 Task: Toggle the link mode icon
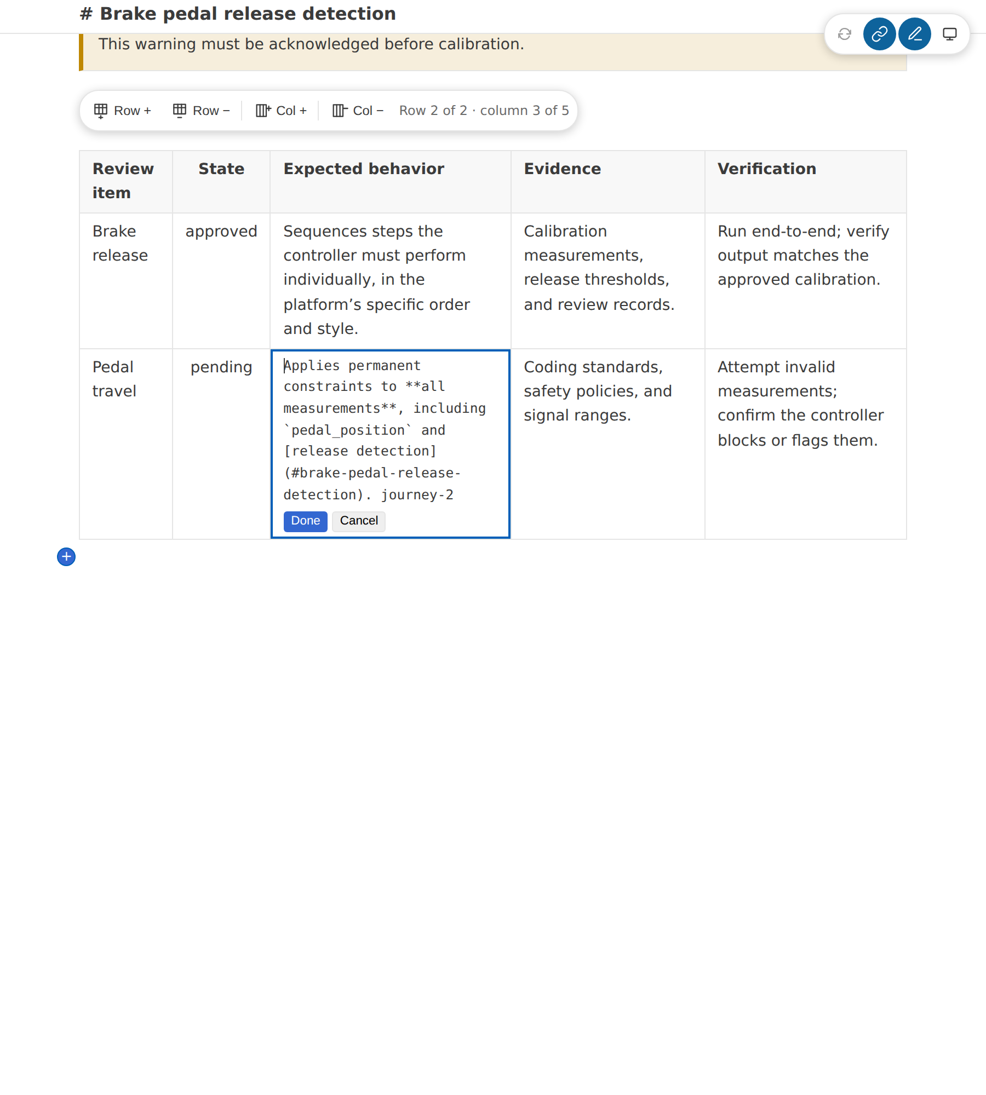coord(879,34)
